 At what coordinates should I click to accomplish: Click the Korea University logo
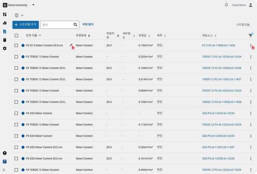click(5, 5)
